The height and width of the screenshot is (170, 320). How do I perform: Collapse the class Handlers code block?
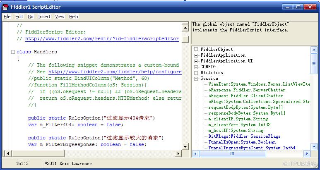click(13, 52)
